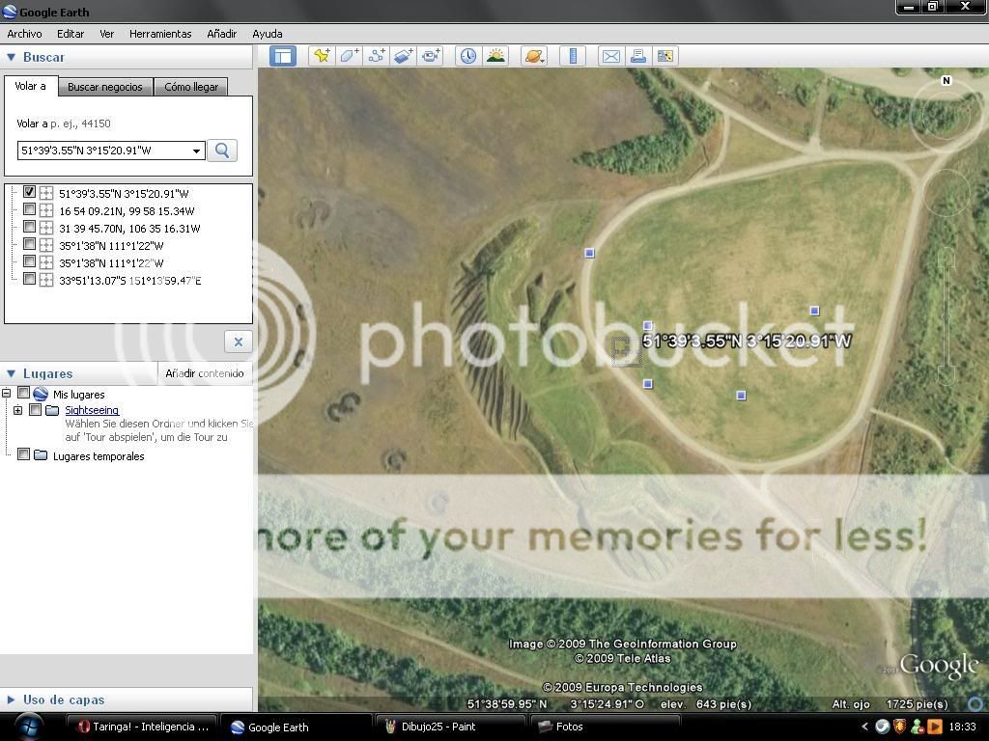989x741 pixels.
Task: Open the ruler measuring tool
Action: click(x=573, y=56)
